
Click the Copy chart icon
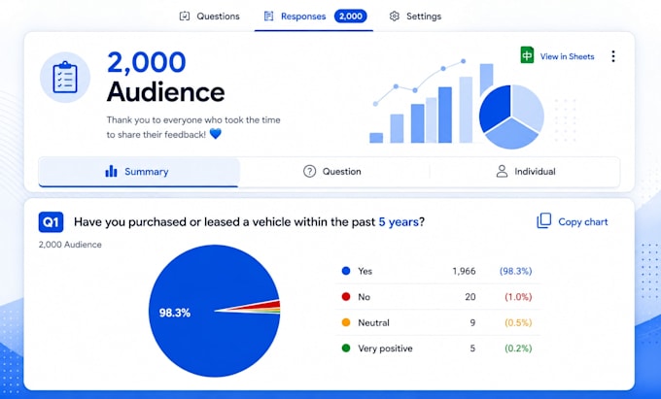pos(543,221)
